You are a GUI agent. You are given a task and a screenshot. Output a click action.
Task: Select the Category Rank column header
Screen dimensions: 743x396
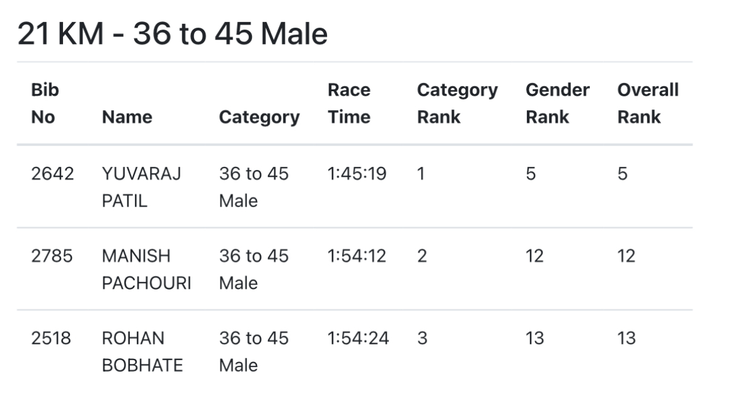pos(457,104)
